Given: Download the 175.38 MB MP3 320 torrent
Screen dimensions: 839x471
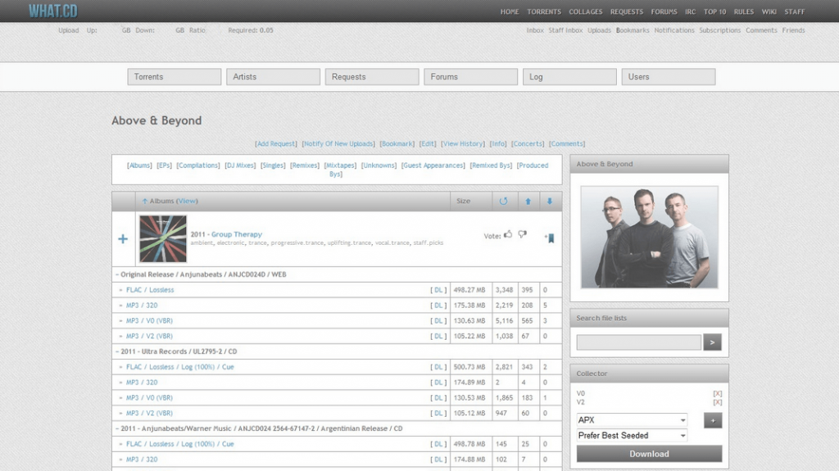Looking at the screenshot, I should [438, 306].
